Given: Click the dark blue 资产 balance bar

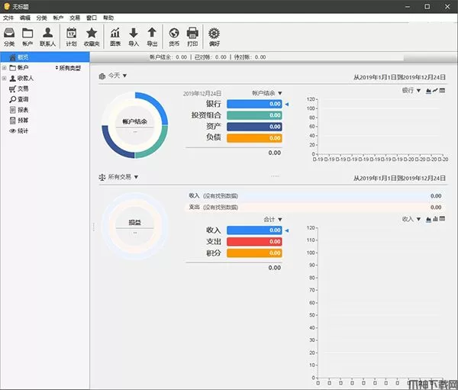Looking at the screenshot, I should [254, 127].
